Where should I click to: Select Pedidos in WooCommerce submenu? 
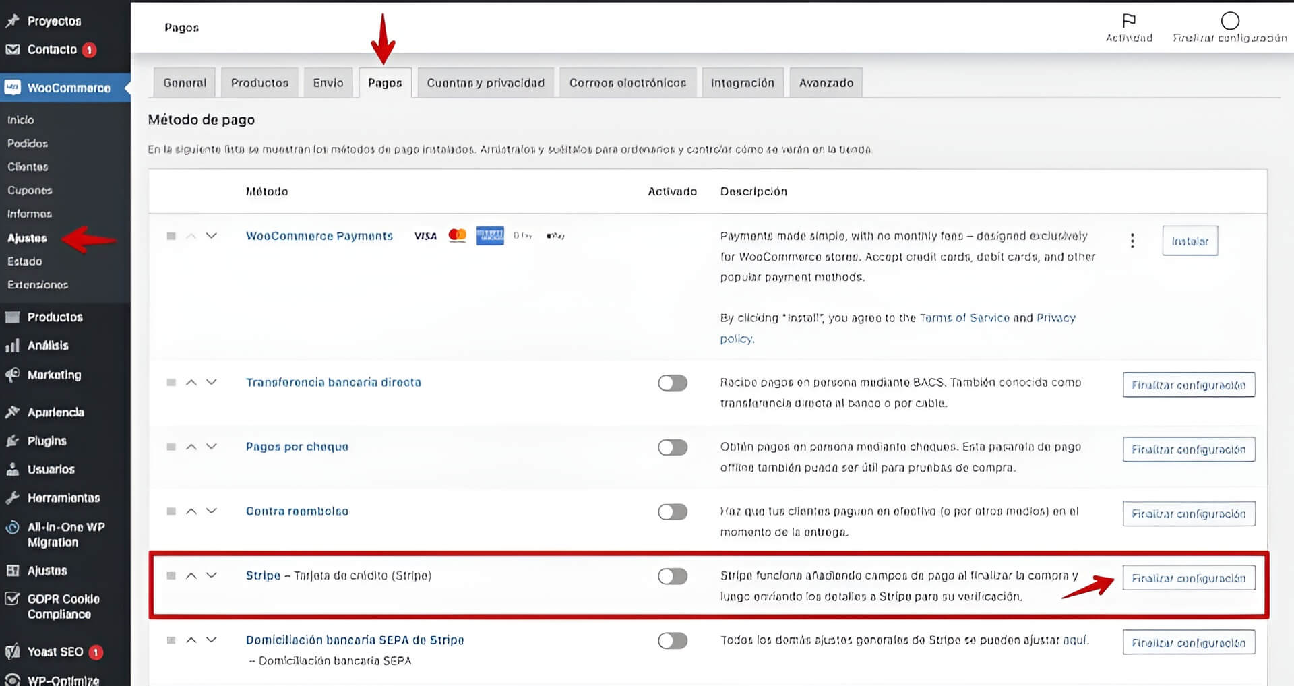(28, 144)
